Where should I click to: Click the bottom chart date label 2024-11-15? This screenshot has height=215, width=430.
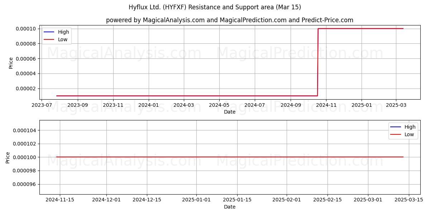point(60,200)
